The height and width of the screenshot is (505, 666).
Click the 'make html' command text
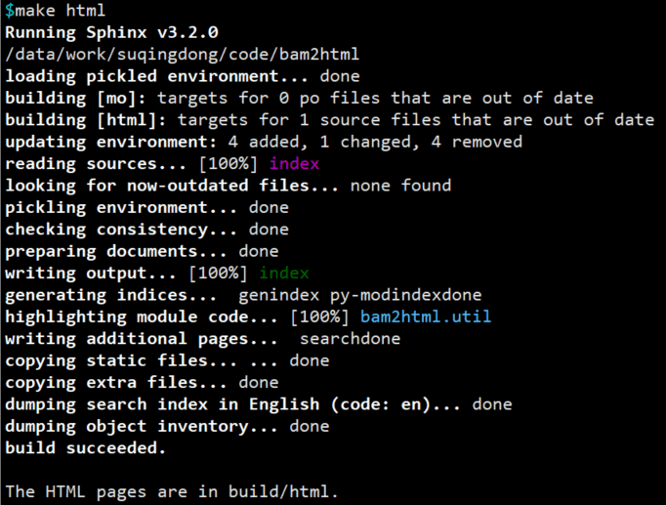pyautogui.click(x=60, y=10)
